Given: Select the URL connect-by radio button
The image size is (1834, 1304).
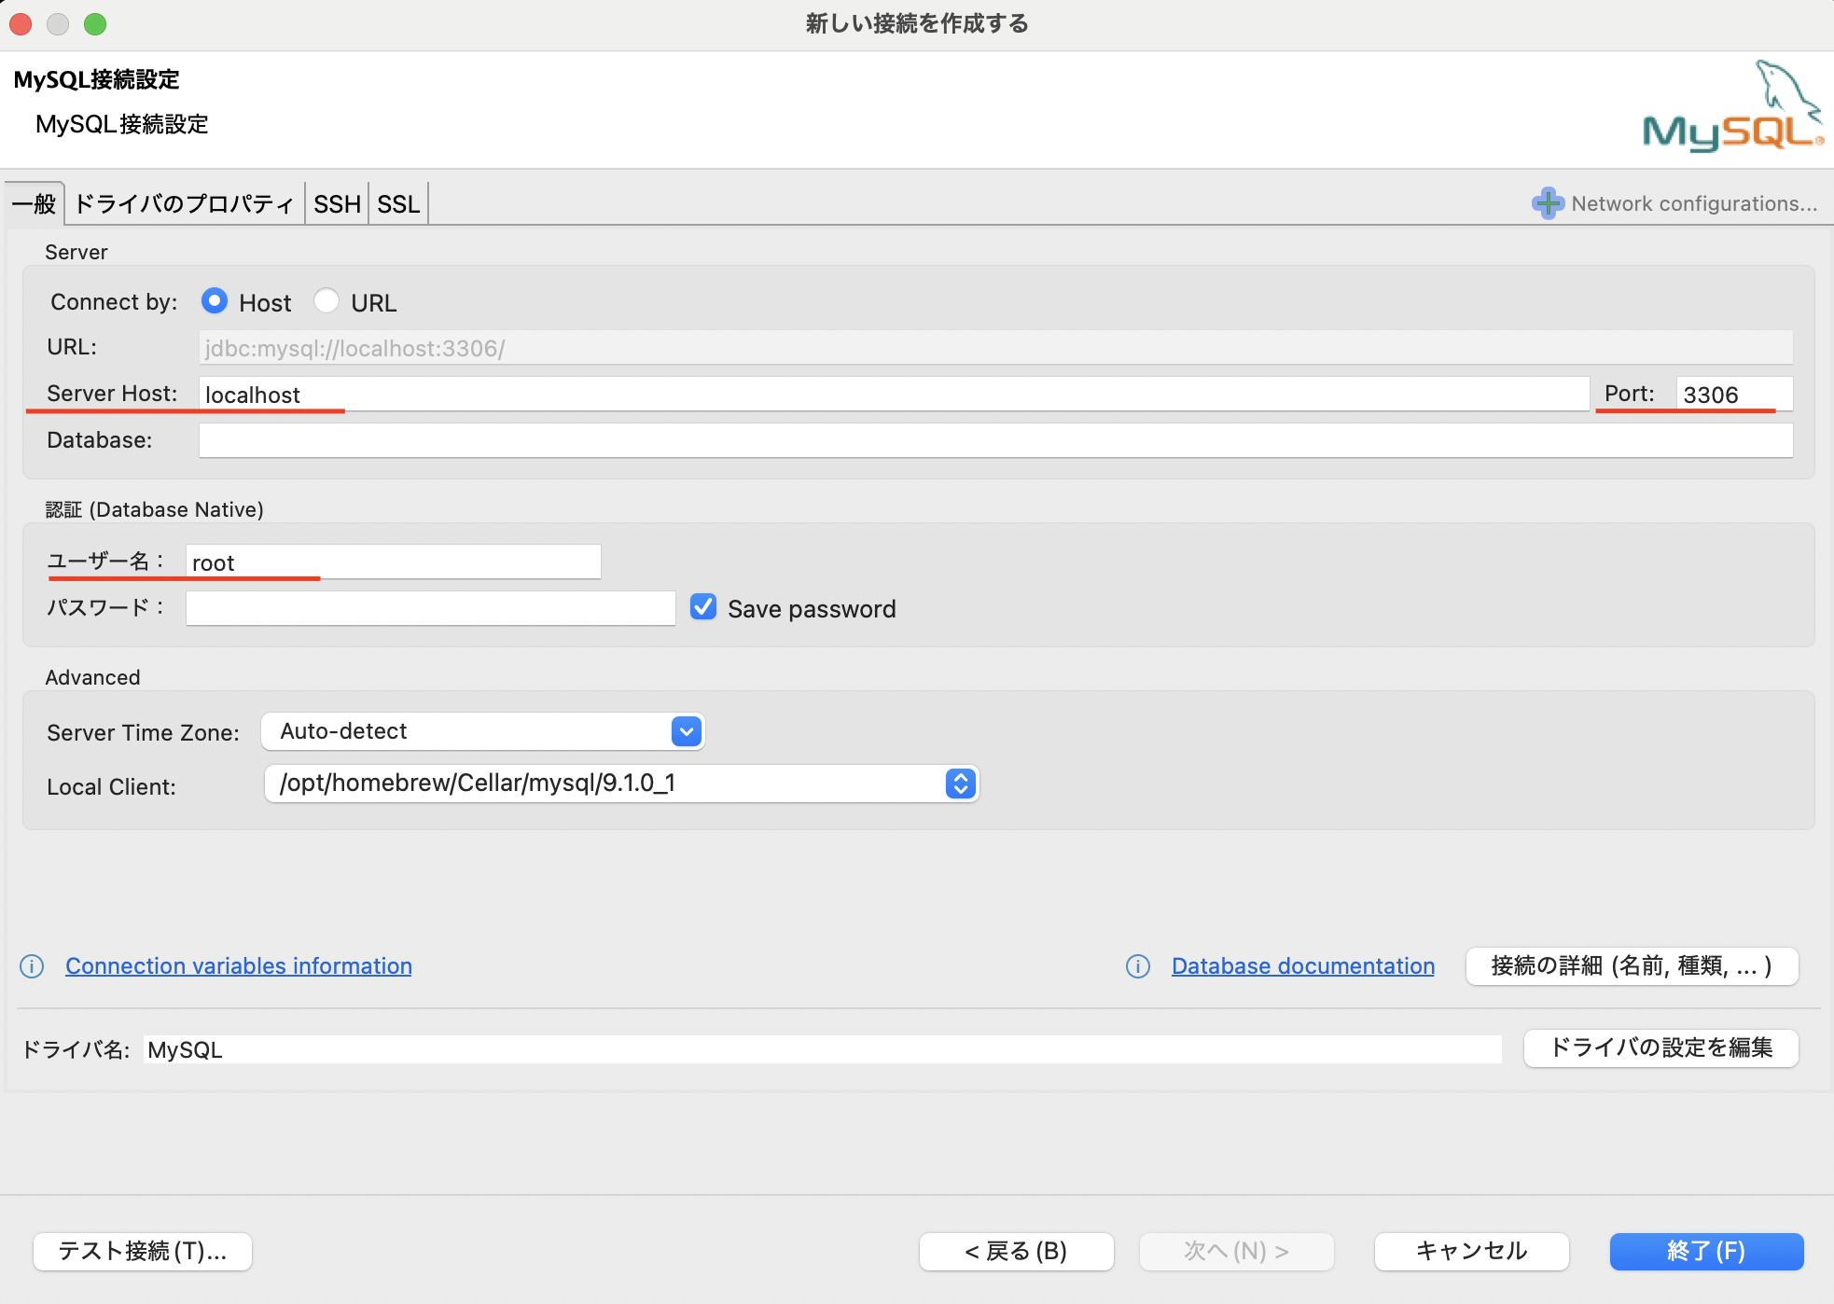Looking at the screenshot, I should pyautogui.click(x=327, y=300).
